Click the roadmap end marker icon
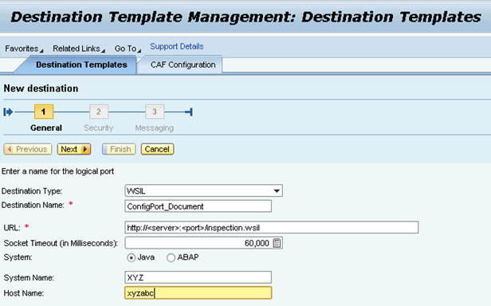Viewport: 491px width, 306px height. pos(189,112)
